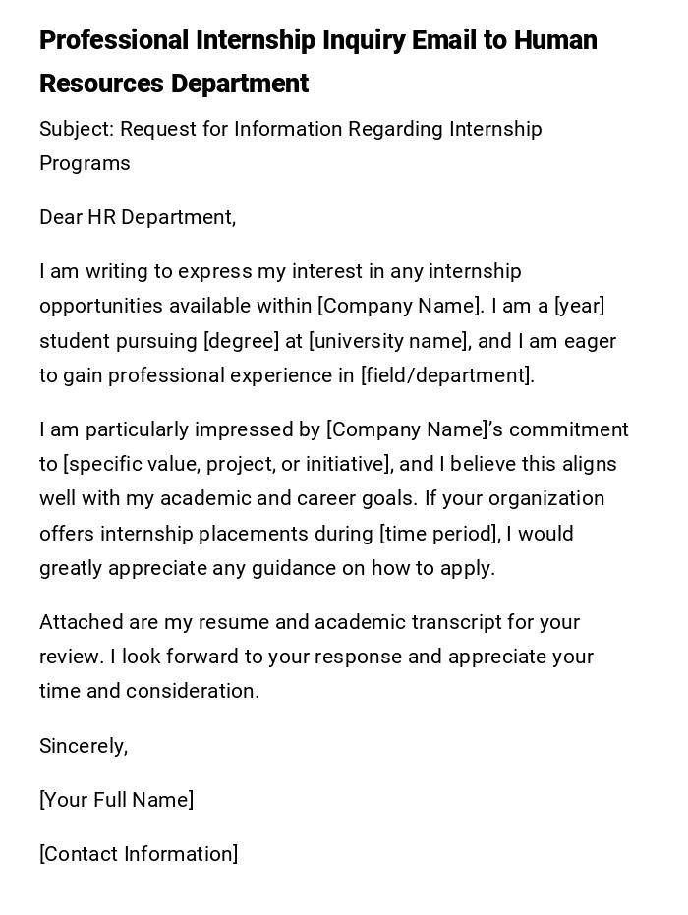Viewport: 688px width, 915px height.
Task: Click the "Professional Internship Inquiry Email" heading
Action: (317, 41)
